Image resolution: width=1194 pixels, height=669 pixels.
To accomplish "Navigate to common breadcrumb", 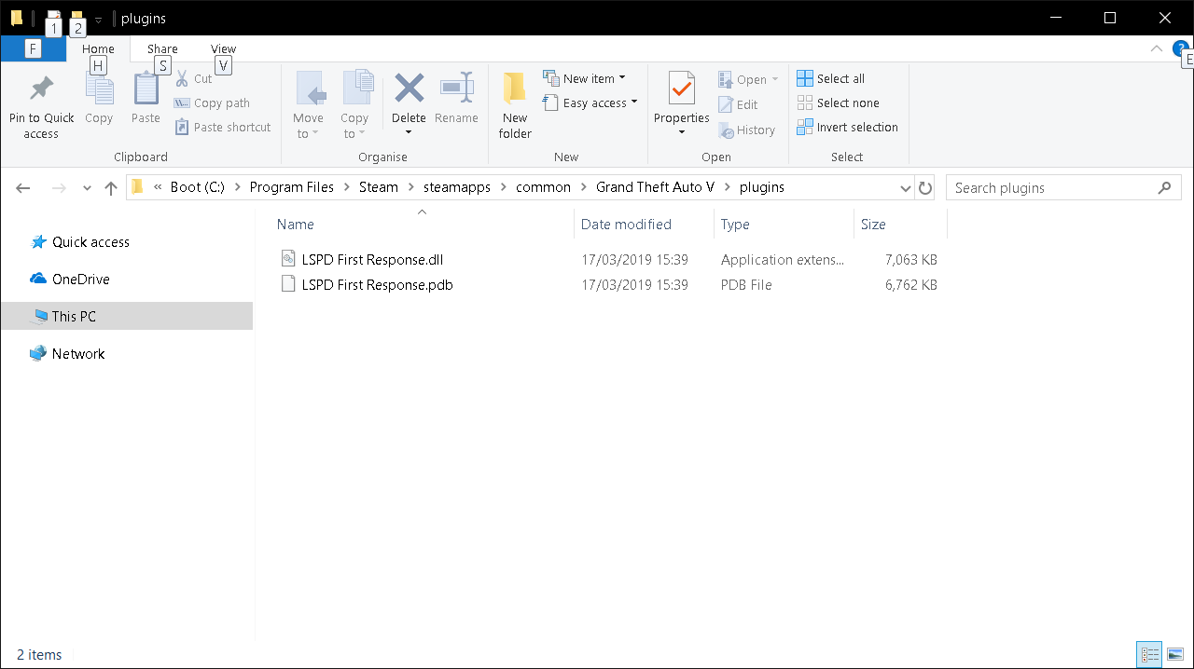I will (x=543, y=187).
